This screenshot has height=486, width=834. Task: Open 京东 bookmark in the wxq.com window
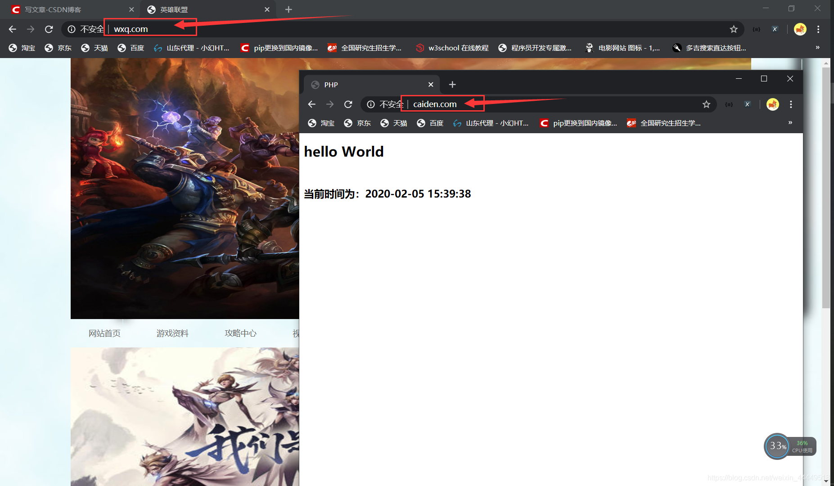click(x=58, y=48)
